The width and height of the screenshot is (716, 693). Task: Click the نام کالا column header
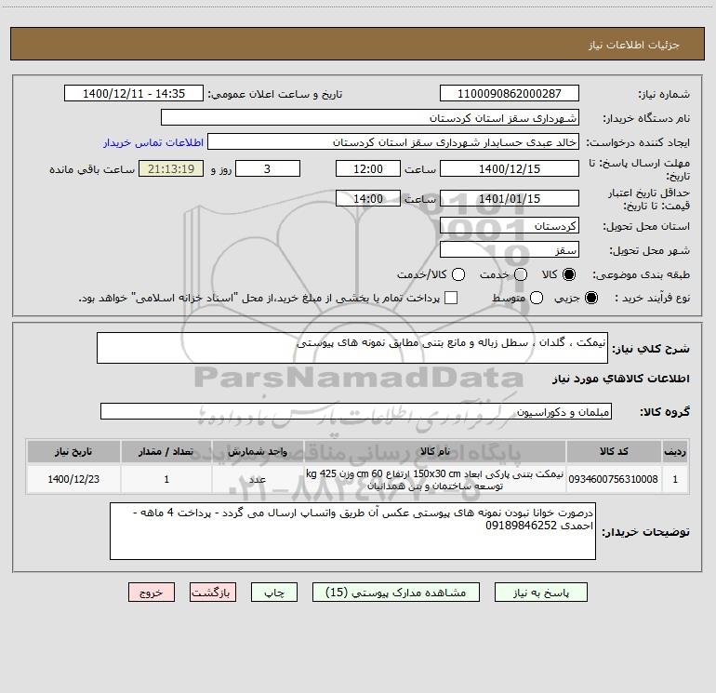pos(435,451)
